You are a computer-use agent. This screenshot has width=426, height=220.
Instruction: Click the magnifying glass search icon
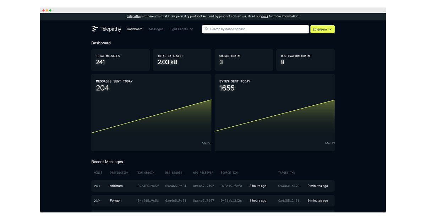pyautogui.click(x=207, y=29)
